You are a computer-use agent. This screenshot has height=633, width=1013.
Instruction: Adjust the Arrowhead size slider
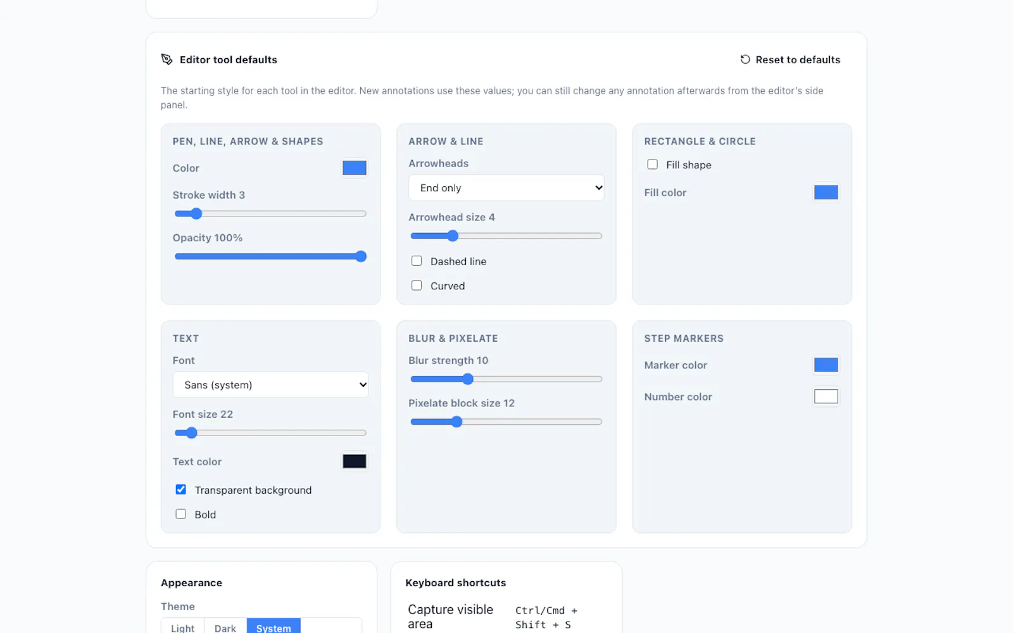point(507,236)
